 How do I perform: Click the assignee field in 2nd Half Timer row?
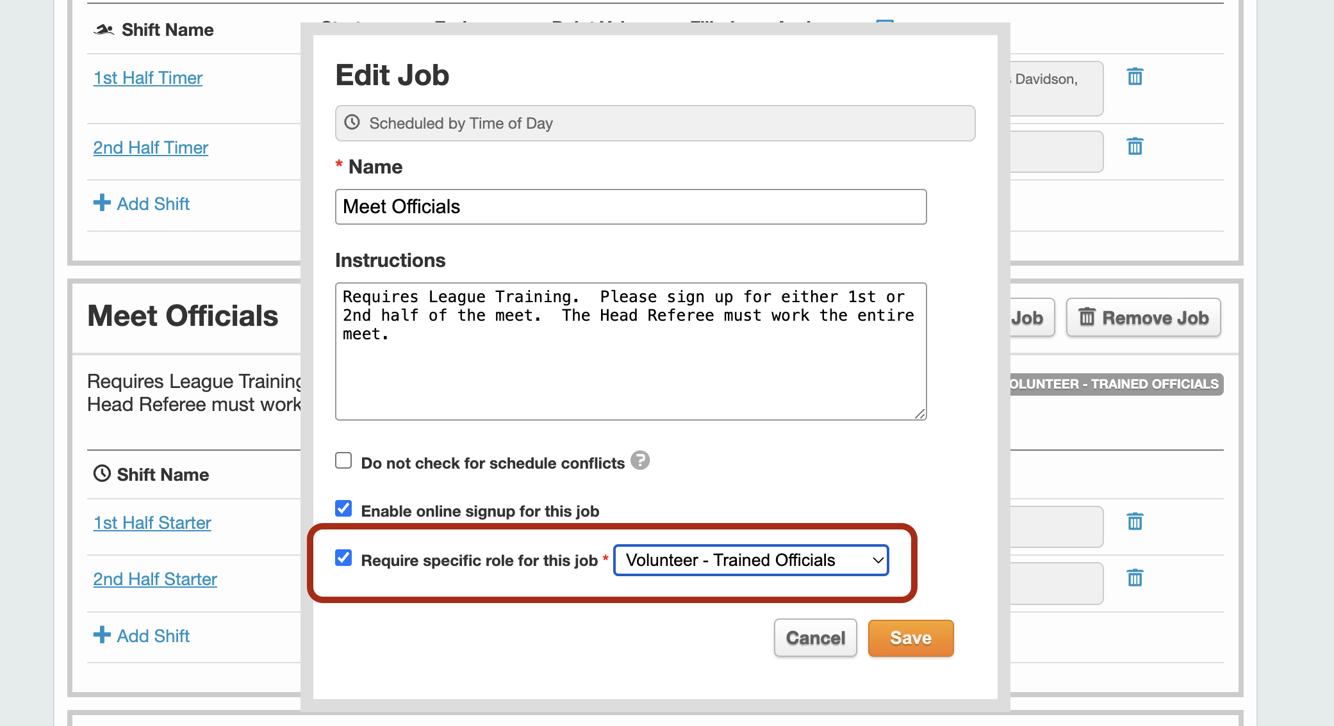(1056, 152)
